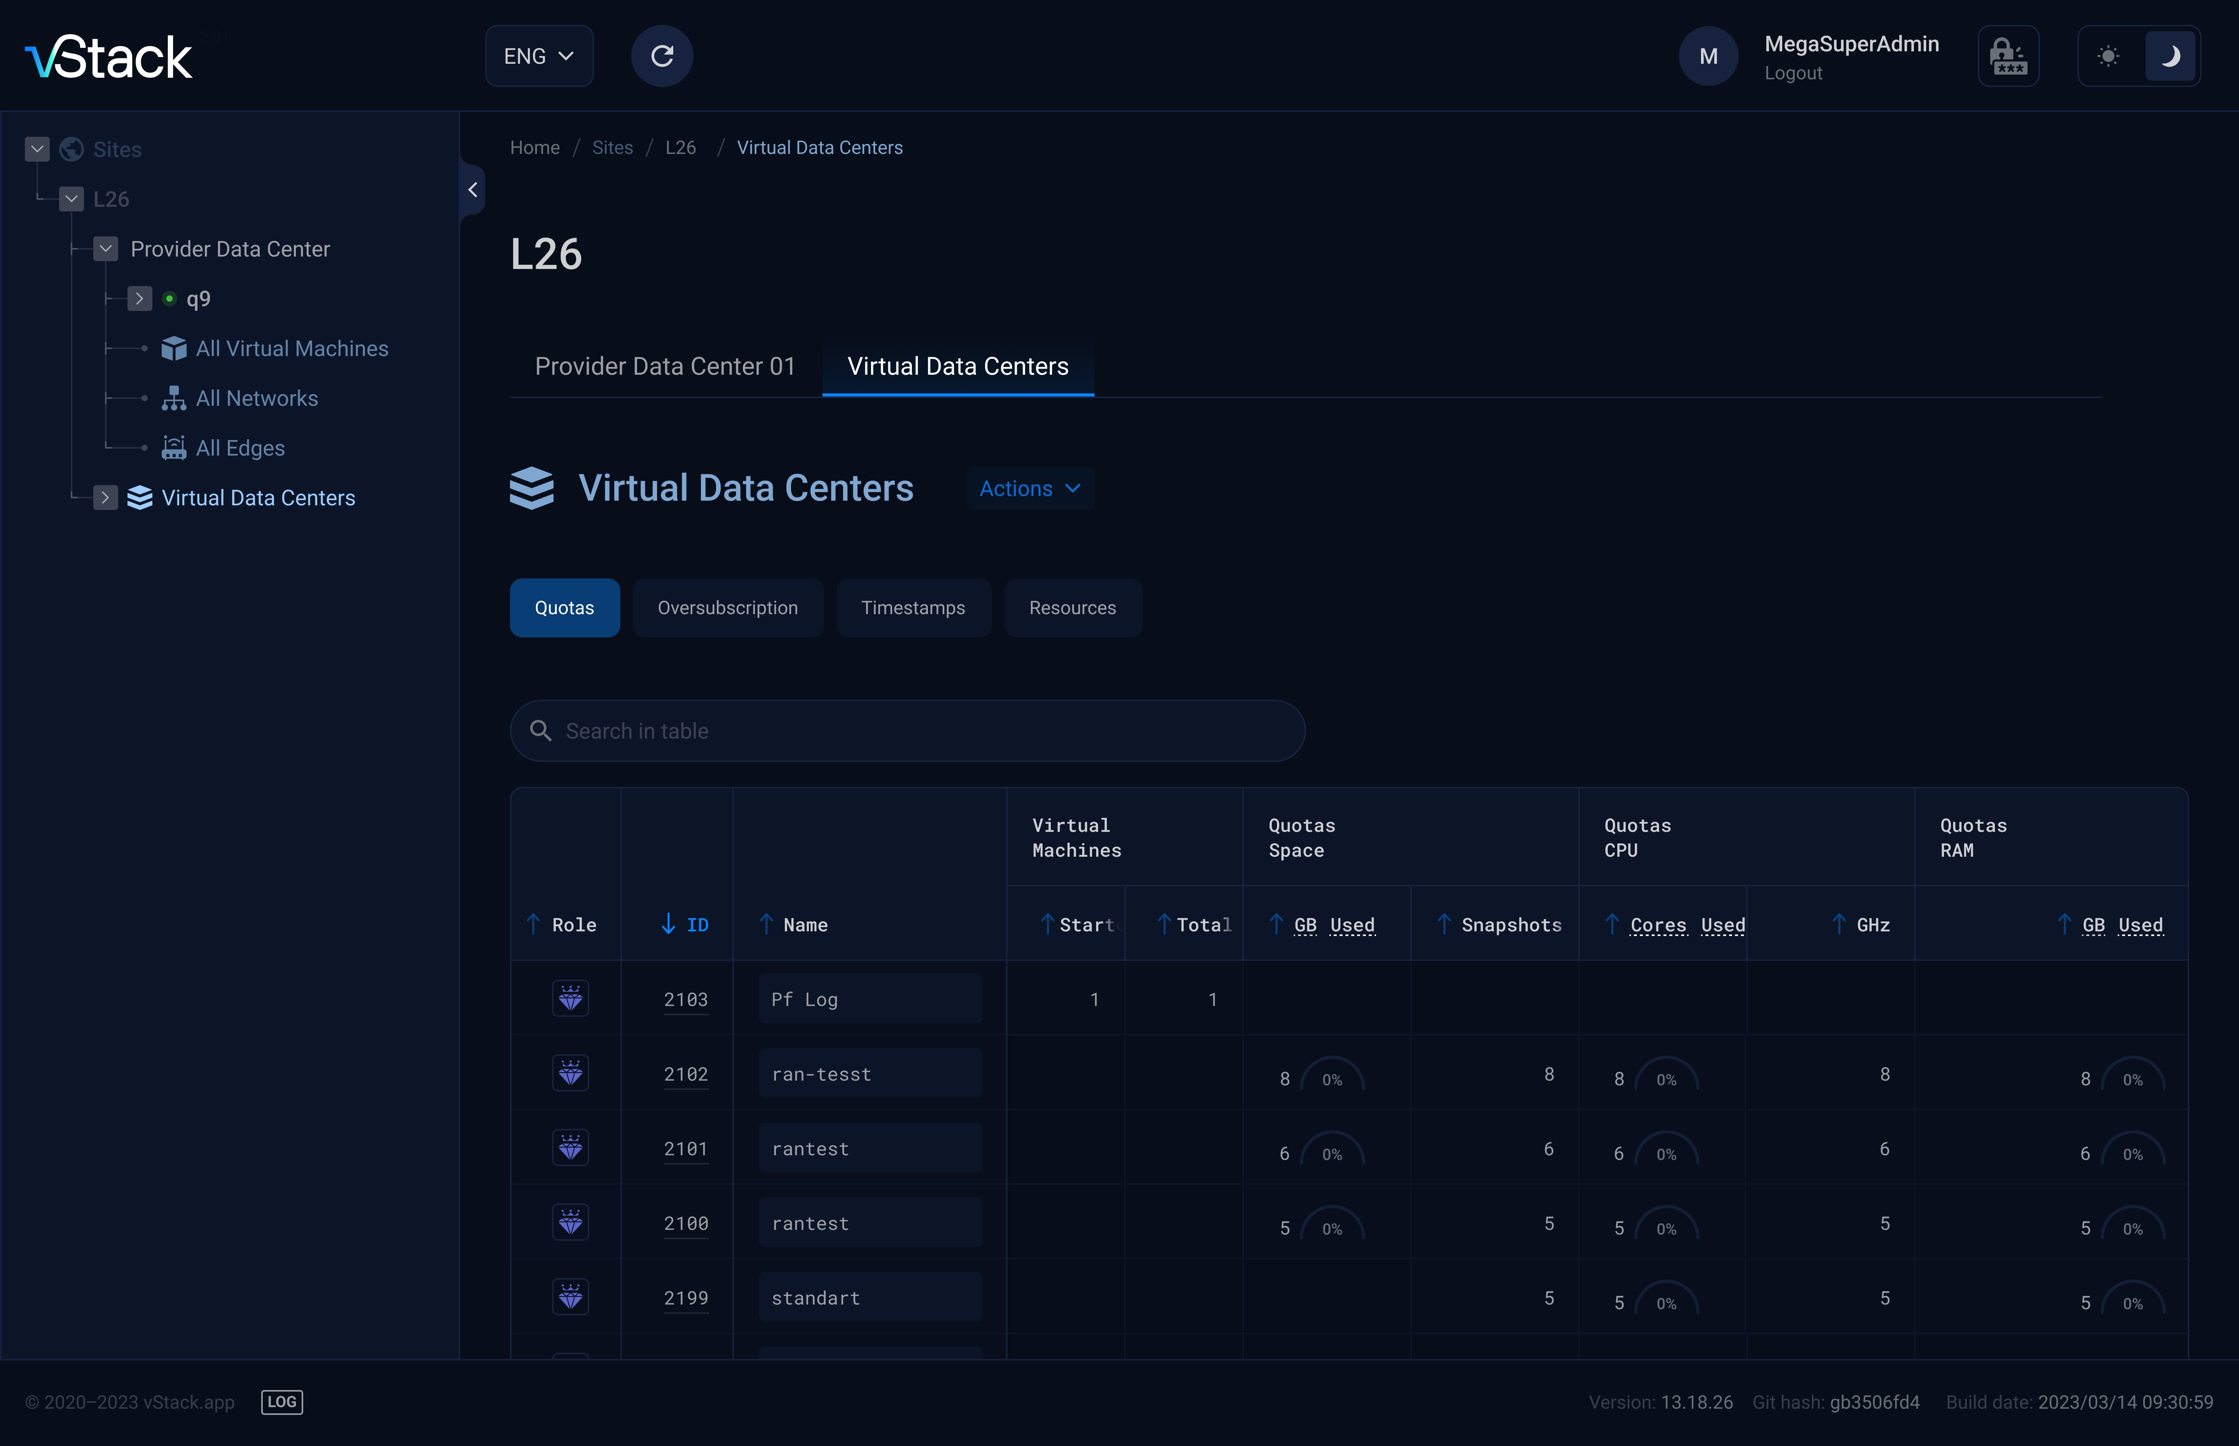Sort by Cores Used column

[x=1675, y=925]
